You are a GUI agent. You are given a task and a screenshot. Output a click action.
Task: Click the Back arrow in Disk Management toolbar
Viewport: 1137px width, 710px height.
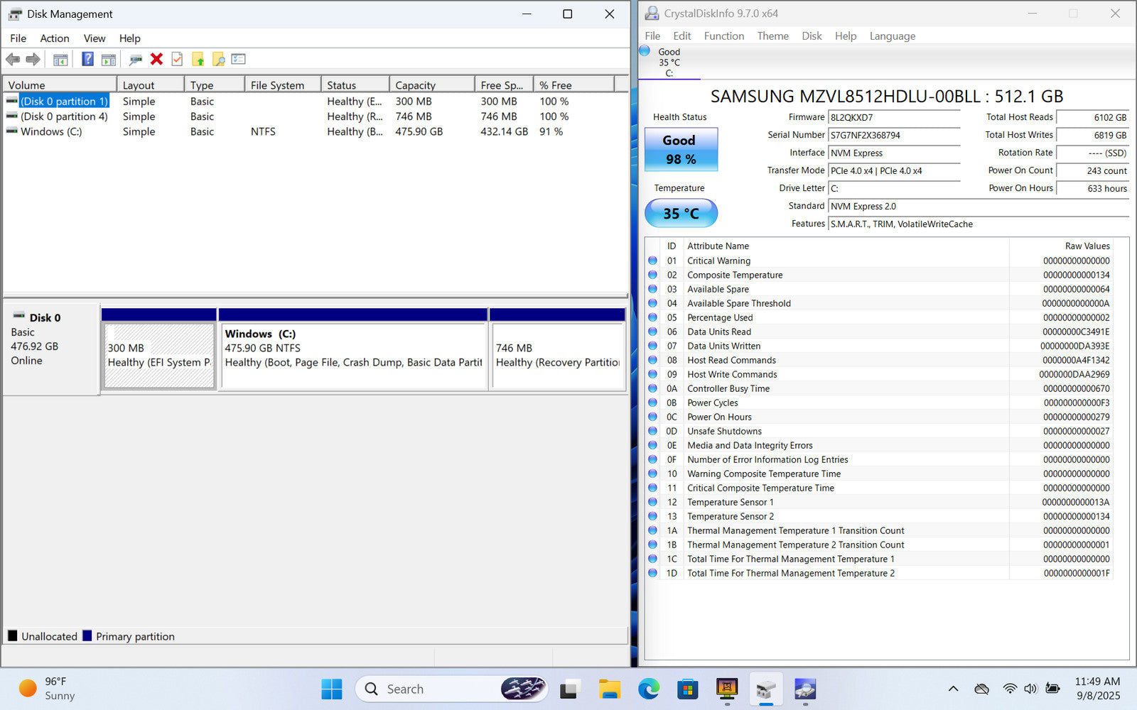(x=13, y=60)
